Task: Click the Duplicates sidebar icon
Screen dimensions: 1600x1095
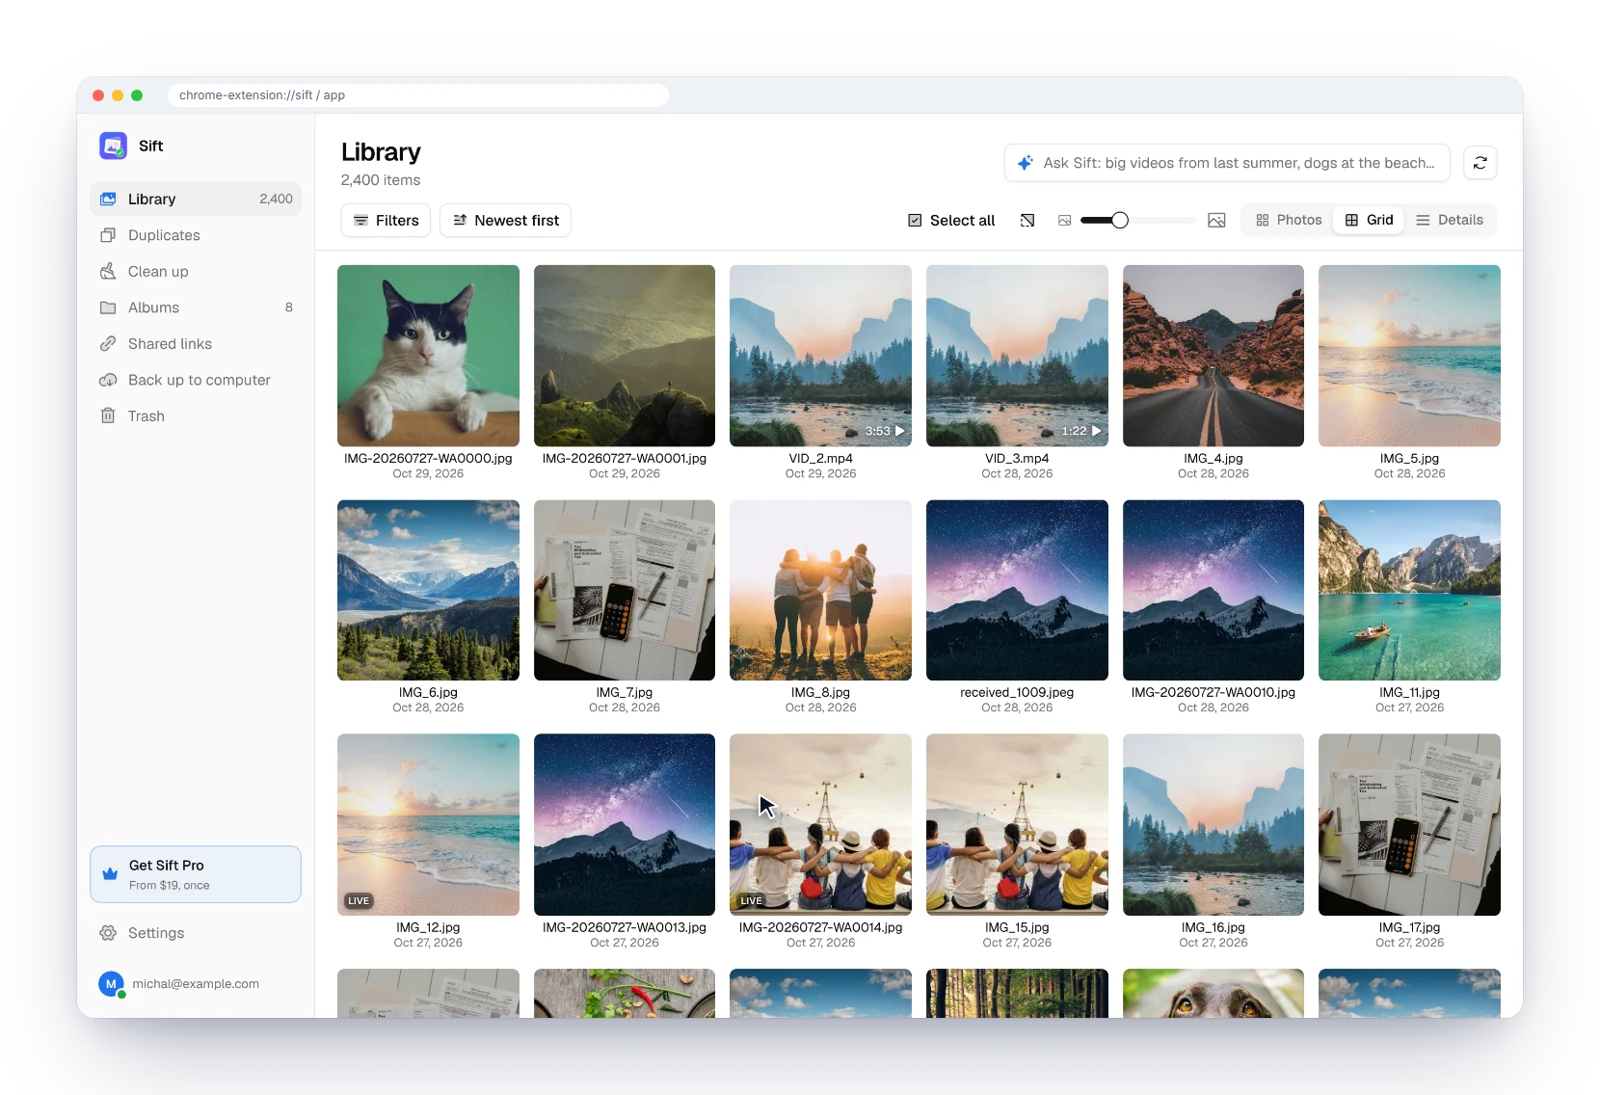Action: click(x=108, y=235)
